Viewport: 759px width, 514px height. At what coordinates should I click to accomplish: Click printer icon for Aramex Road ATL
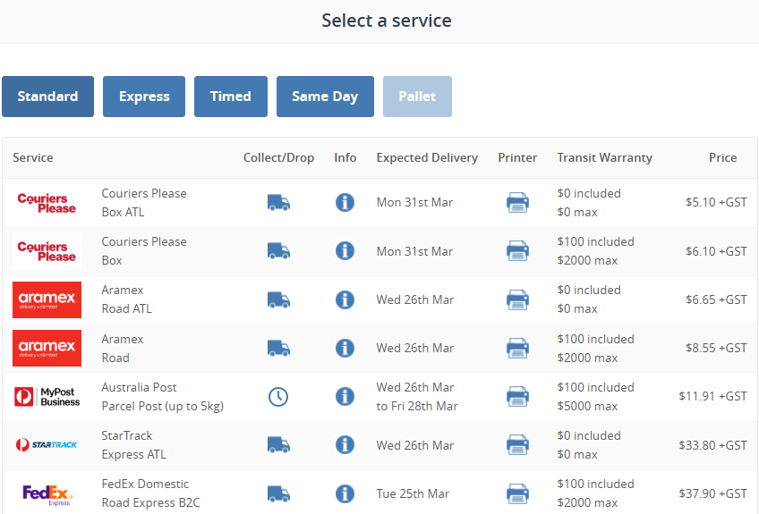[x=517, y=299]
